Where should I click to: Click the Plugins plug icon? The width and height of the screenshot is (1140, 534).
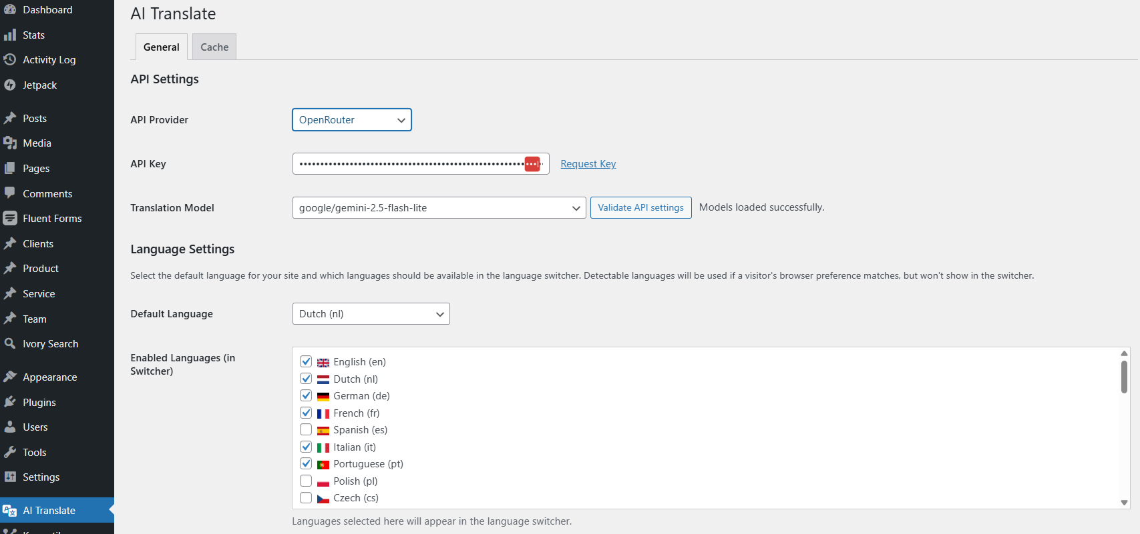[10, 402]
